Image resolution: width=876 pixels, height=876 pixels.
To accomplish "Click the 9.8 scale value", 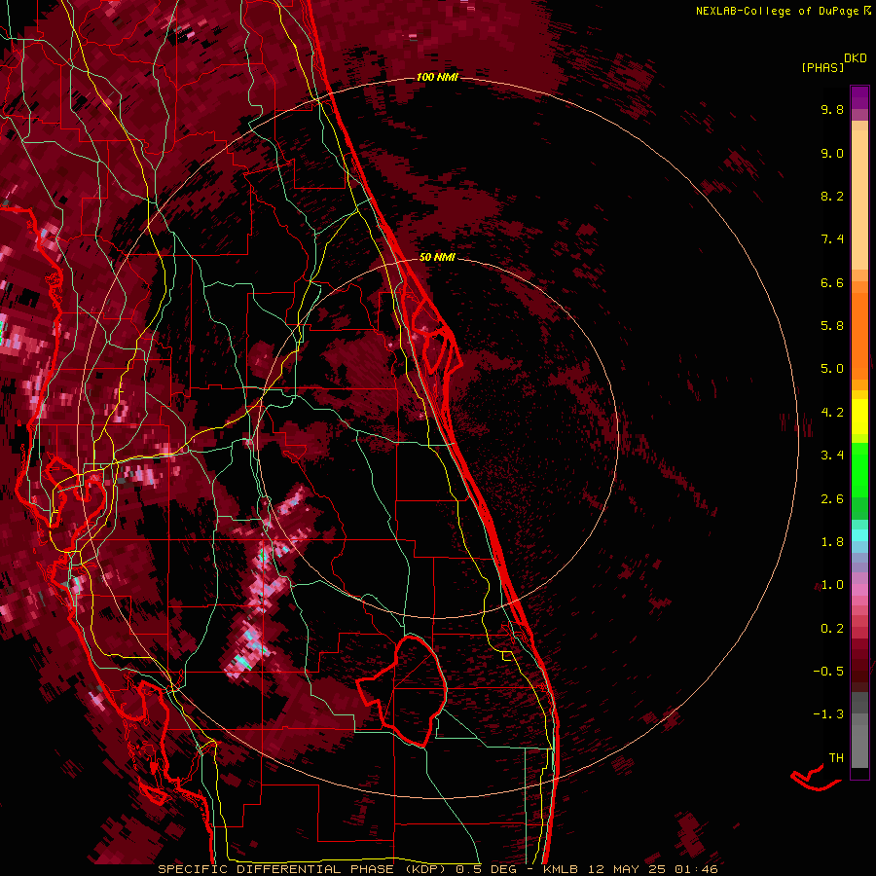I will click(832, 109).
